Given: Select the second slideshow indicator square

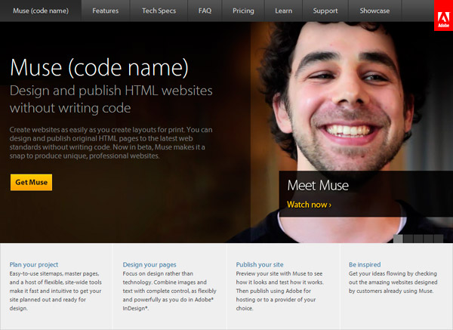Looking at the screenshot, I should 408,238.
